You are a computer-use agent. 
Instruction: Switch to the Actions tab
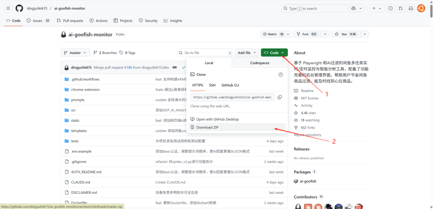tap(98, 21)
